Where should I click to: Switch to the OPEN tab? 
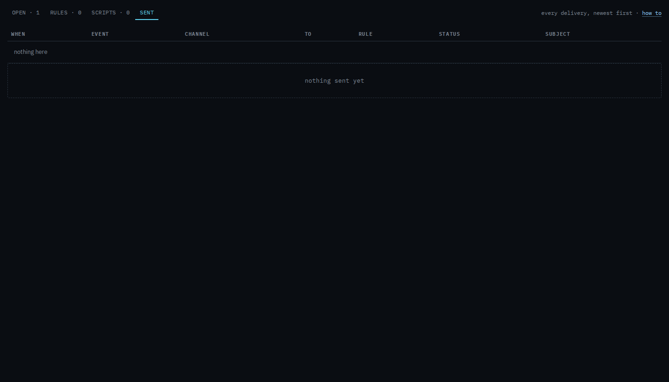tap(26, 13)
